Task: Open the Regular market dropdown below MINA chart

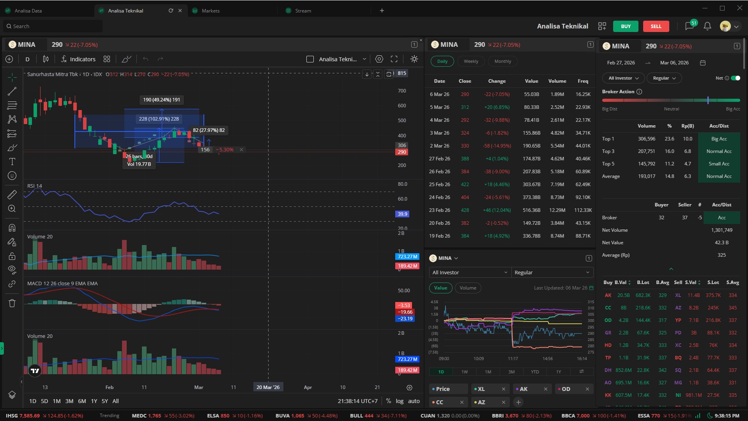Action: pyautogui.click(x=552, y=272)
